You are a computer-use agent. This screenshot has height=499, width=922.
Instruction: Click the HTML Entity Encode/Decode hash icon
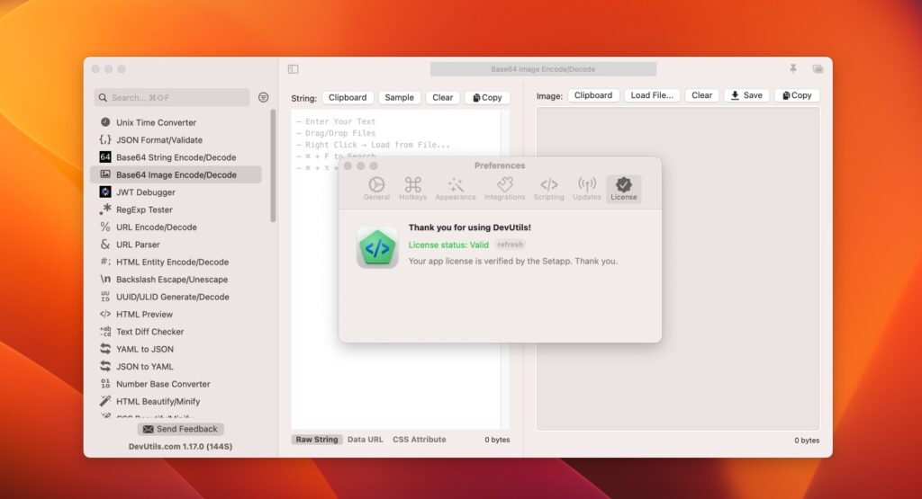105,262
